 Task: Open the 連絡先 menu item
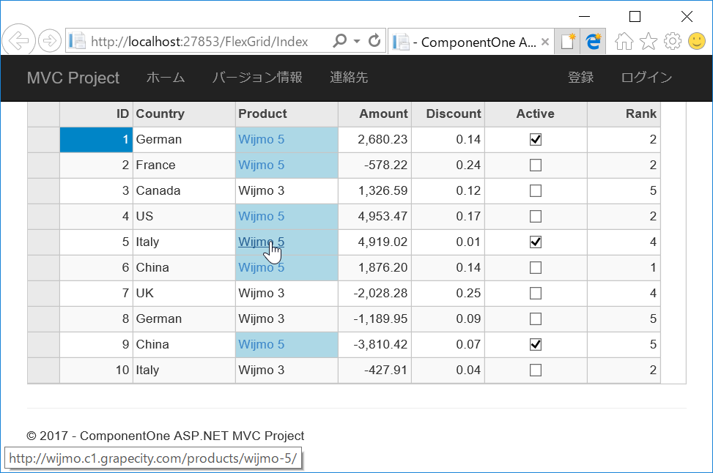(349, 78)
